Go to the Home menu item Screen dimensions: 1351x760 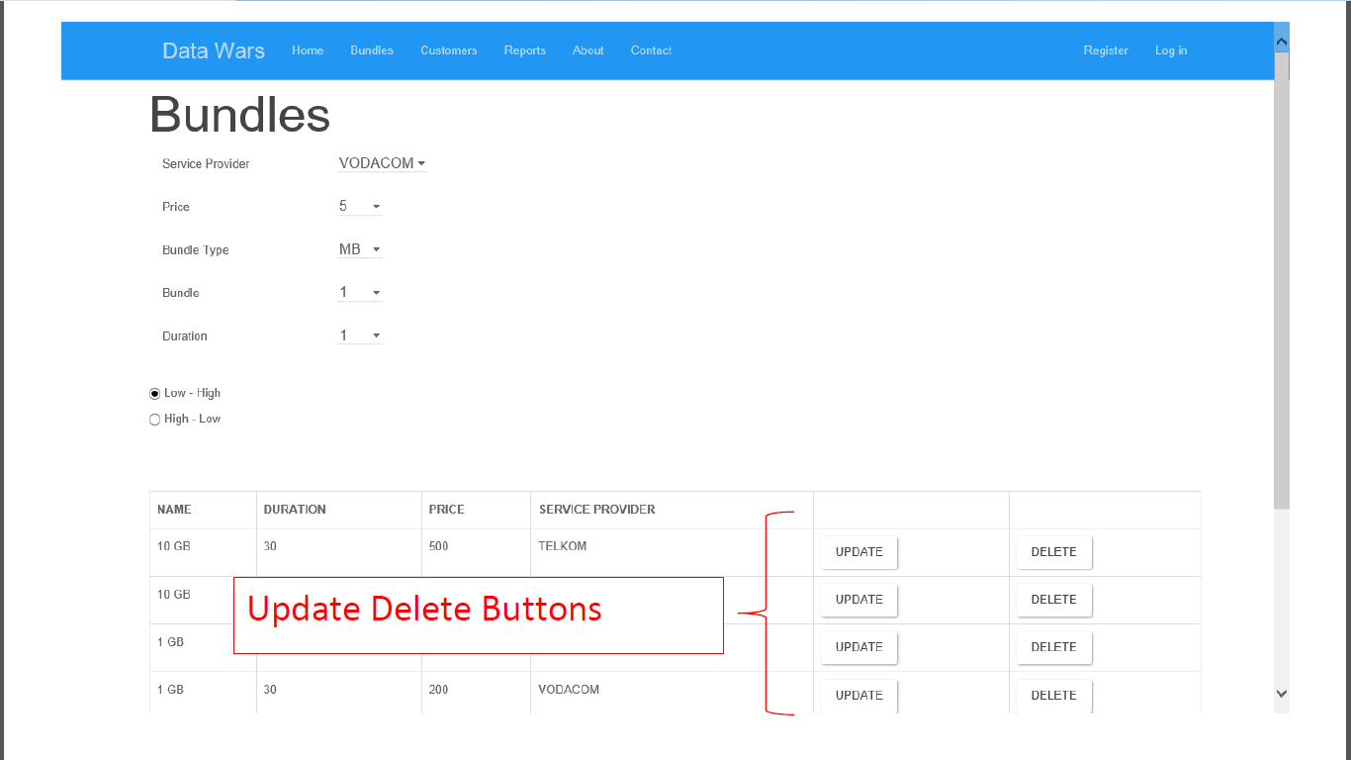308,50
